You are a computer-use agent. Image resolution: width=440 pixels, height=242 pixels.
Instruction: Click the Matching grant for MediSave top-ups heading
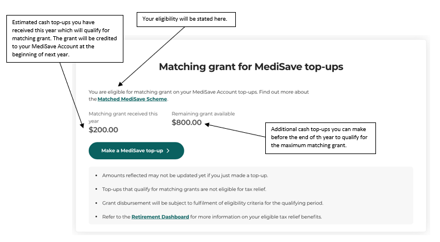(251, 67)
